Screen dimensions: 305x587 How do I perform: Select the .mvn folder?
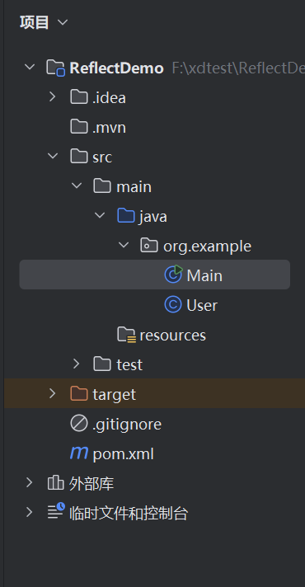pos(98,127)
